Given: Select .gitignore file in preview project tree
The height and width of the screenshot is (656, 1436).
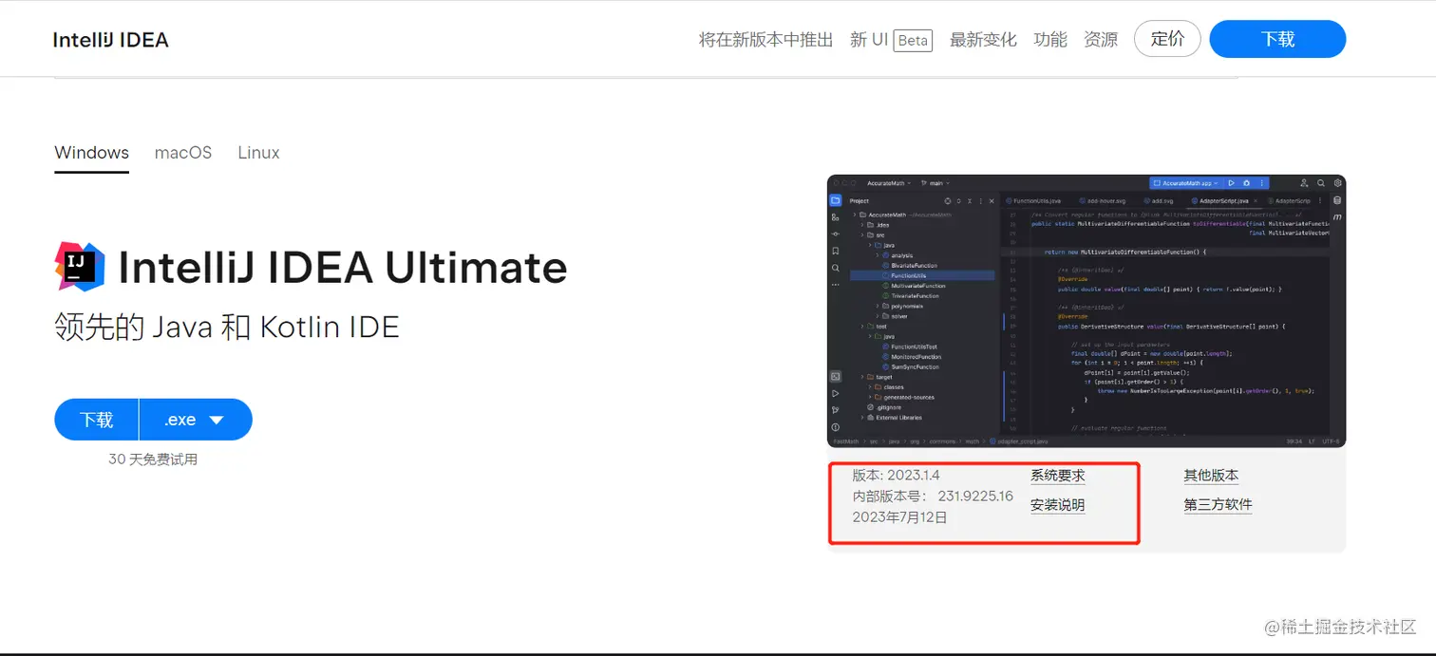Looking at the screenshot, I should [x=882, y=407].
